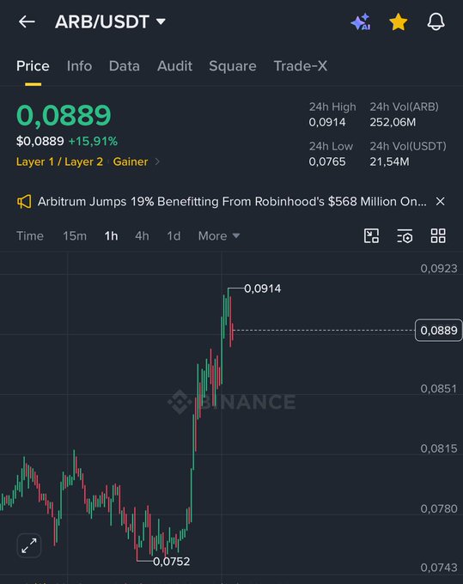The height and width of the screenshot is (584, 463).
Task: Open the Trade-X tab
Action: click(301, 66)
